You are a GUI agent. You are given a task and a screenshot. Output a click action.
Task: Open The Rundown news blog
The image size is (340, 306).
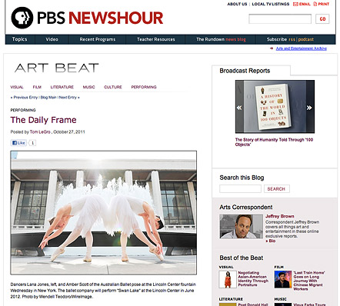tap(221, 39)
